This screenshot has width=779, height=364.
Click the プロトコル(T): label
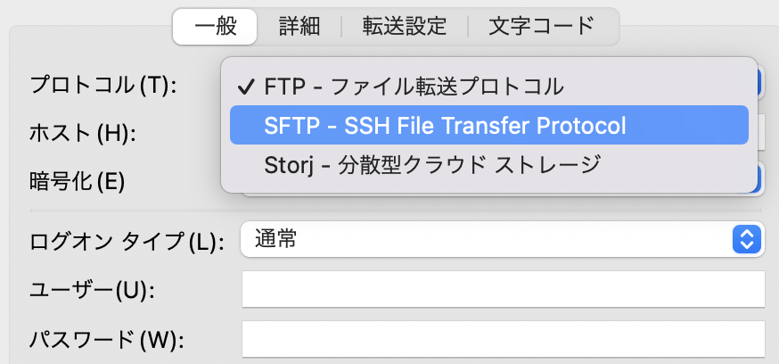pos(103,86)
